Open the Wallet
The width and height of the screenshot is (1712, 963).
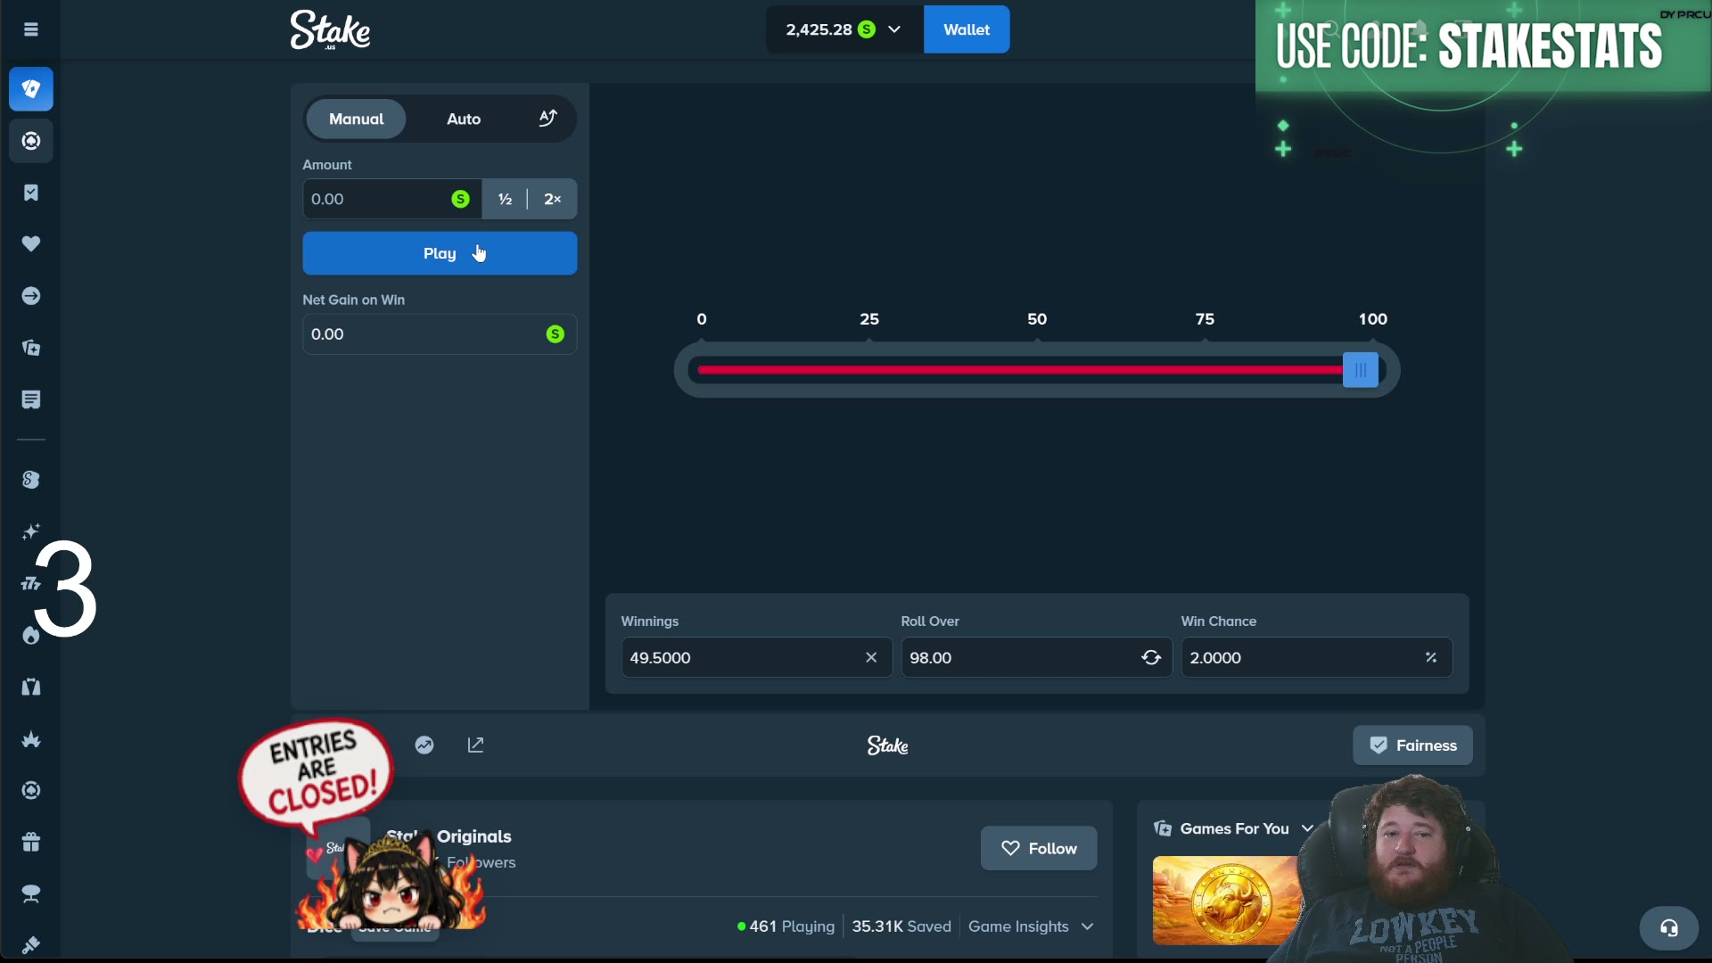[967, 29]
